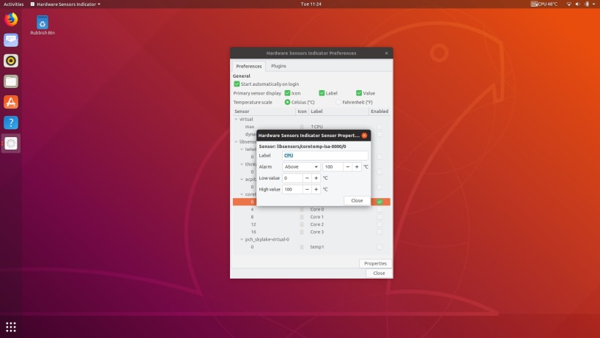Collapse the libsensors group

coord(236,142)
